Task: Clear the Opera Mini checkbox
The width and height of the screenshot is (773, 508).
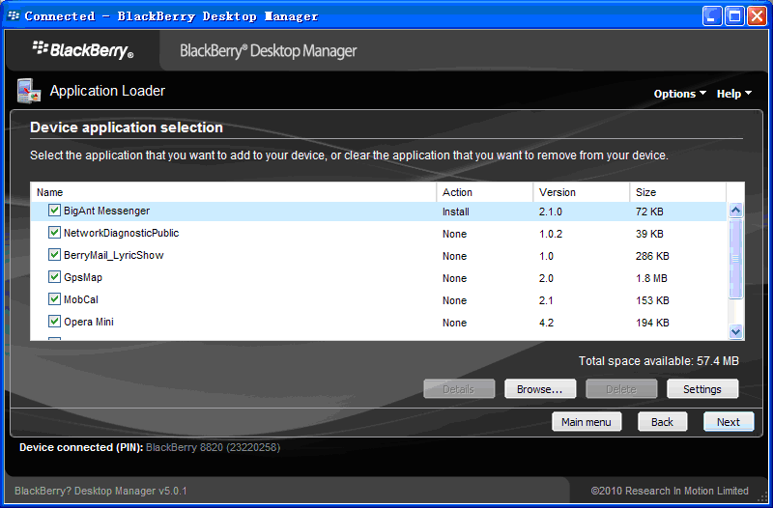Action: tap(54, 322)
